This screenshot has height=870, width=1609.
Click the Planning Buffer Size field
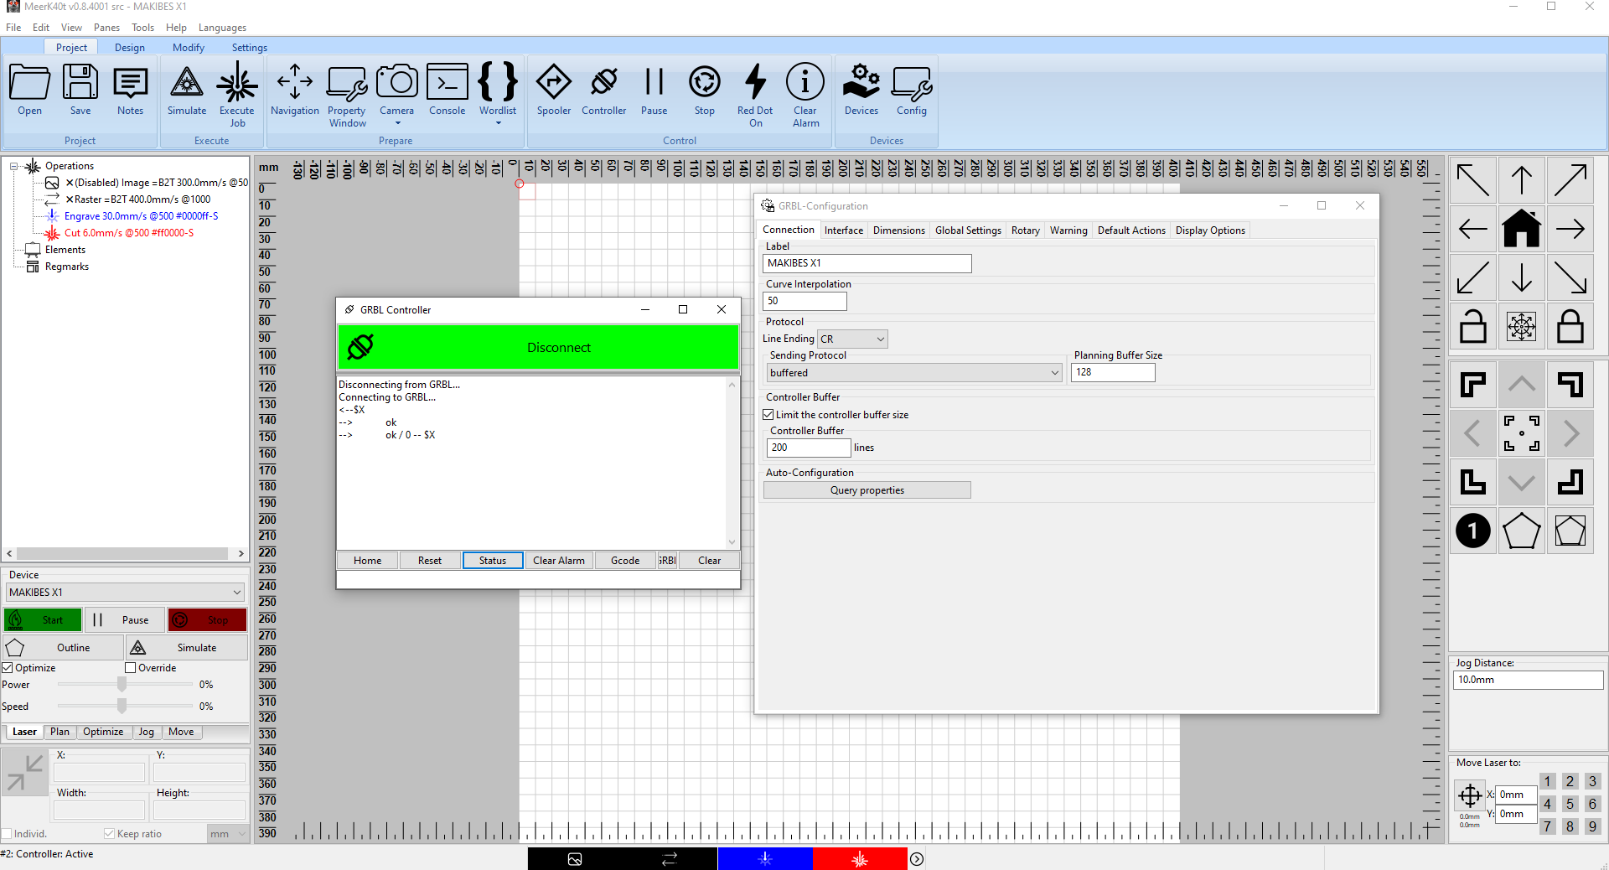click(1113, 372)
